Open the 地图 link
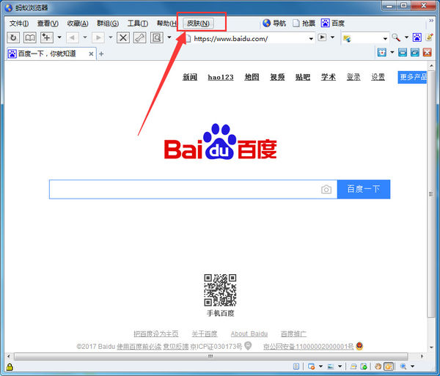This screenshot has width=440, height=376. tap(252, 77)
